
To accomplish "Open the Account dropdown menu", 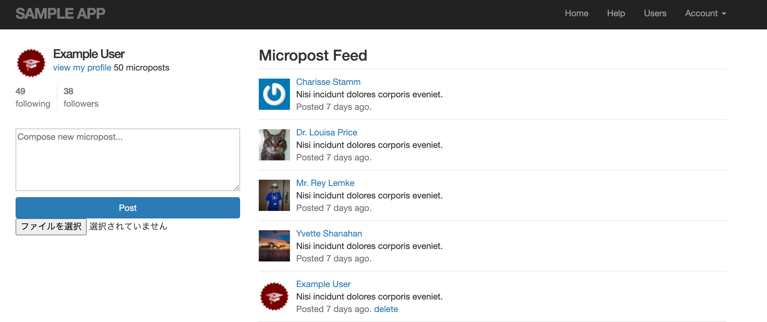I will point(705,13).
